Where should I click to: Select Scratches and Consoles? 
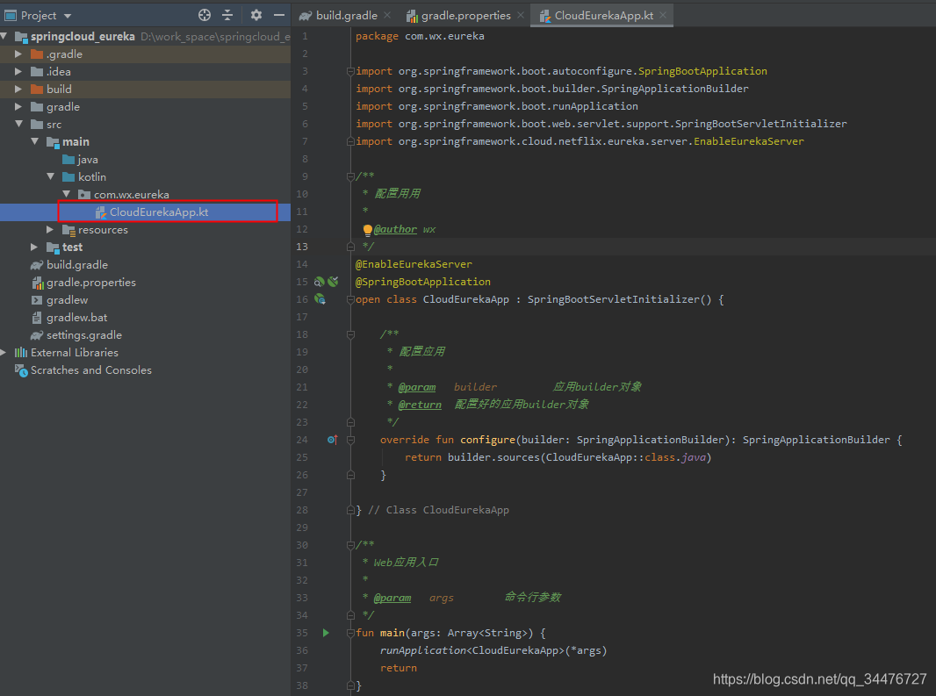90,370
